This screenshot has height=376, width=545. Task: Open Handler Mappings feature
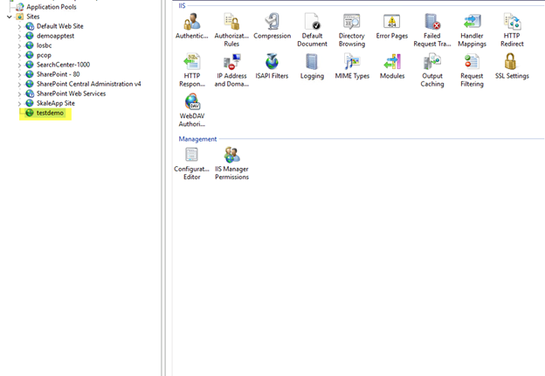(472, 23)
